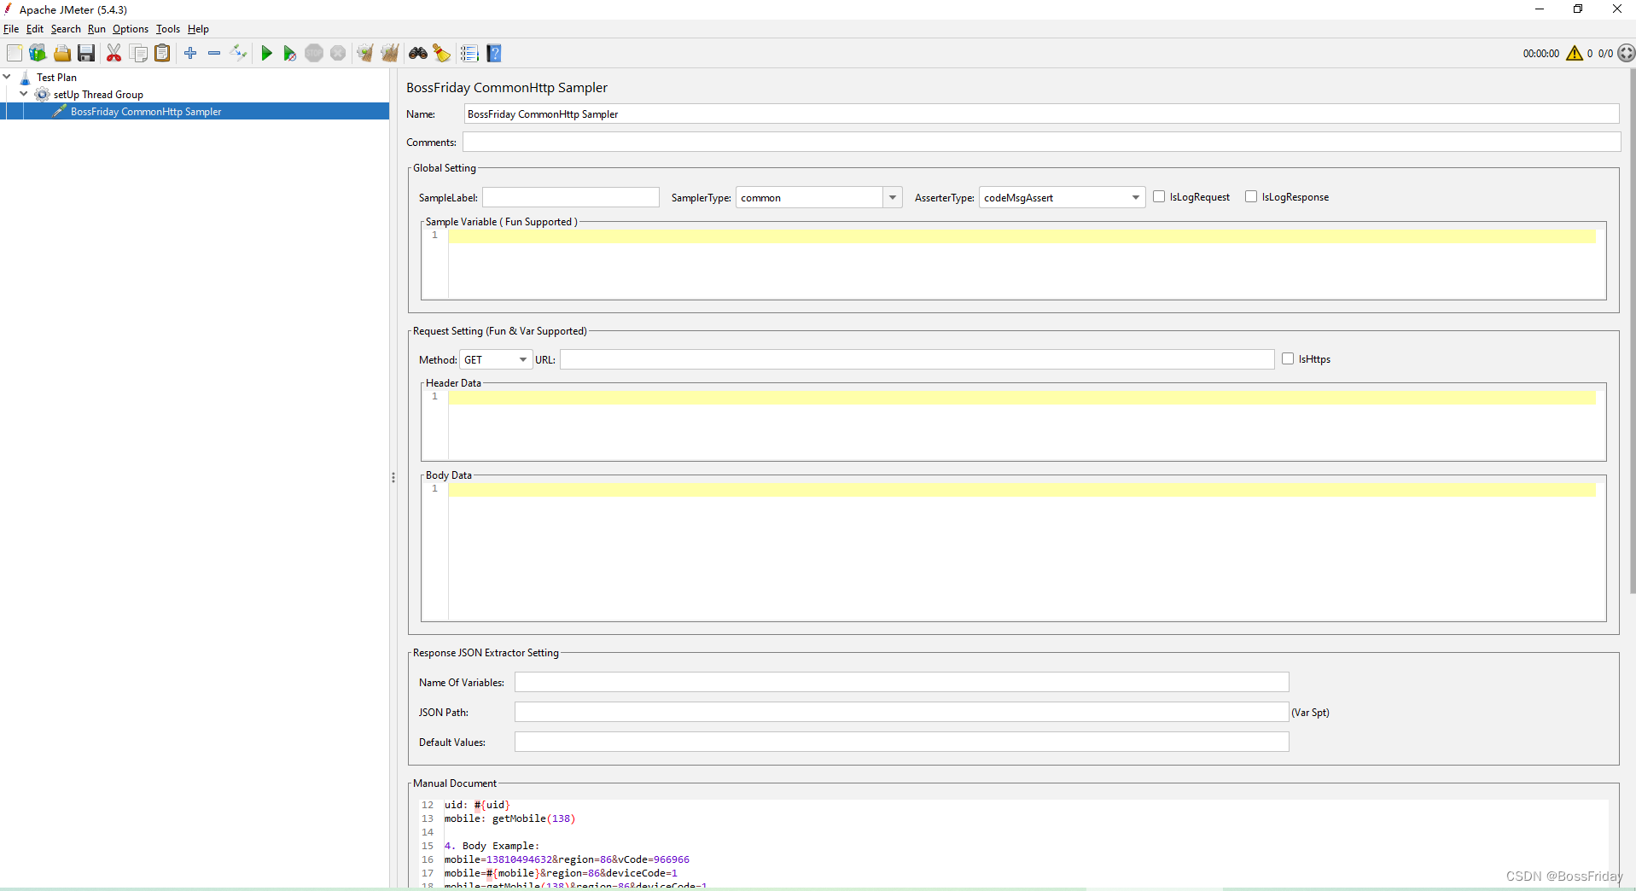
Task: Enable the IsLogRequest checkbox
Action: pyautogui.click(x=1159, y=196)
